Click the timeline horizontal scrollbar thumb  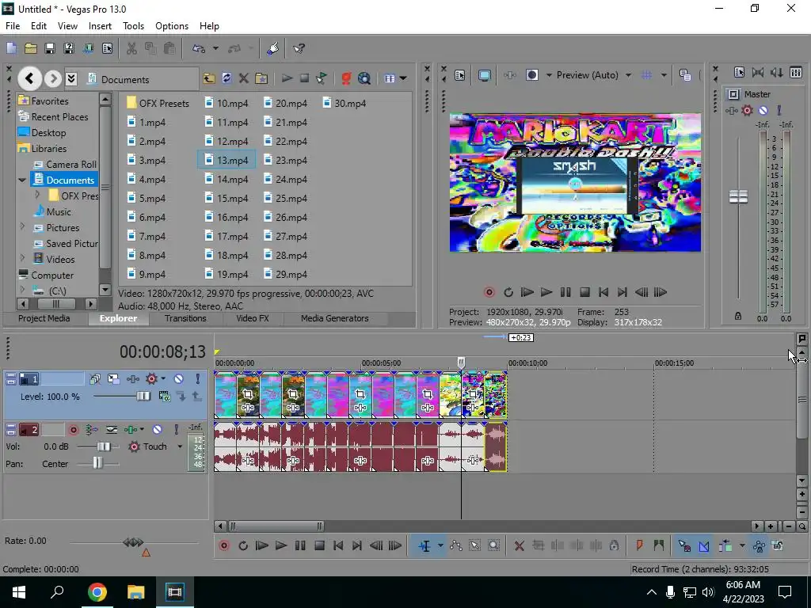276,526
